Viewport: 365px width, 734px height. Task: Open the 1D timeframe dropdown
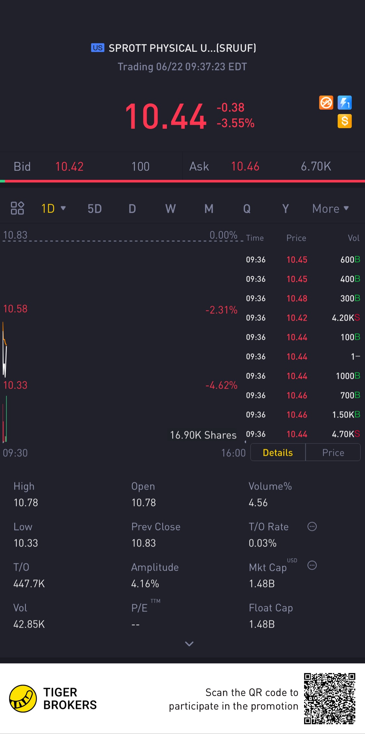coord(54,209)
